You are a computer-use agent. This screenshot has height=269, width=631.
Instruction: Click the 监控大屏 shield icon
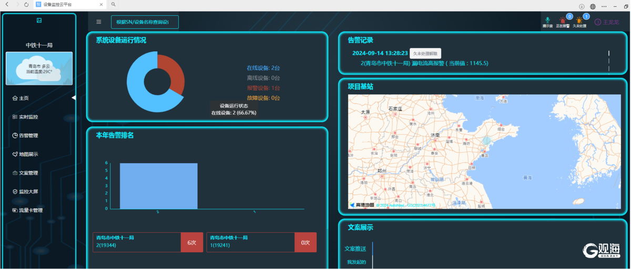pos(15,191)
